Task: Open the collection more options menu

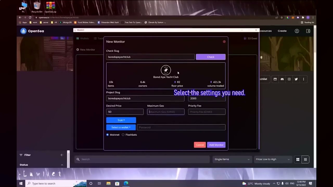Action: [303, 79]
